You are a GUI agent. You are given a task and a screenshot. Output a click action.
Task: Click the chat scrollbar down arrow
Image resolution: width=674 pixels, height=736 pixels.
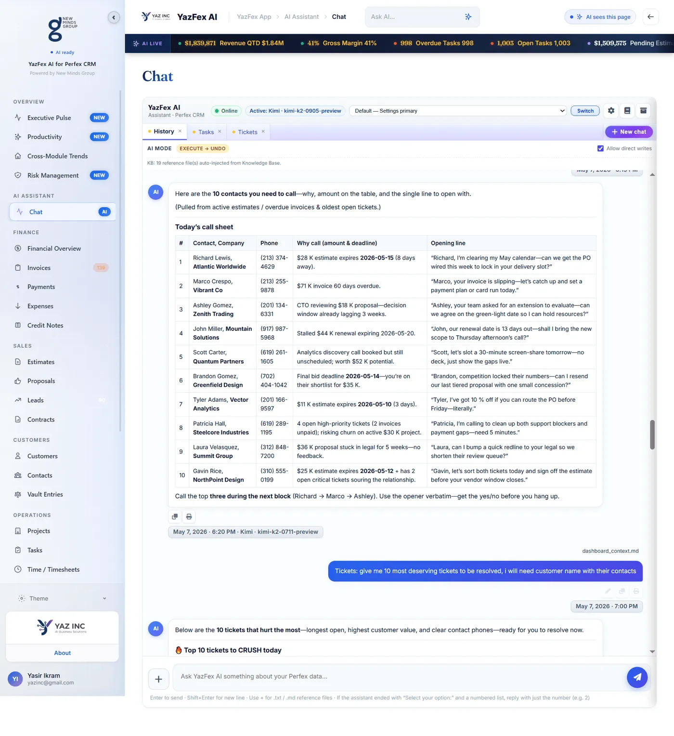[652, 652]
